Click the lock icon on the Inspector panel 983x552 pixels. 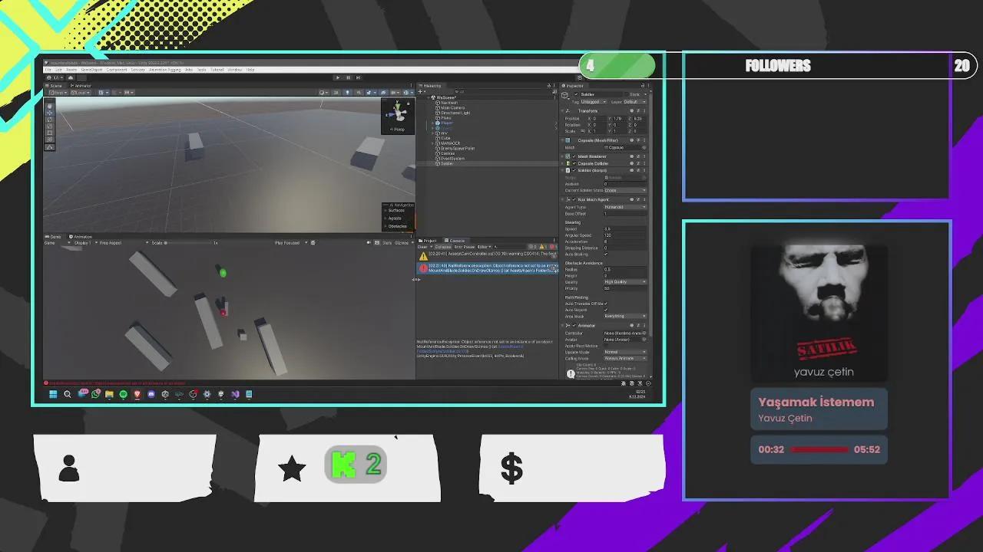click(644, 85)
